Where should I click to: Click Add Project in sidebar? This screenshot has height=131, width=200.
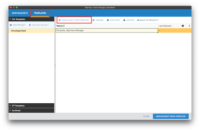pyautogui.click(x=18, y=25)
